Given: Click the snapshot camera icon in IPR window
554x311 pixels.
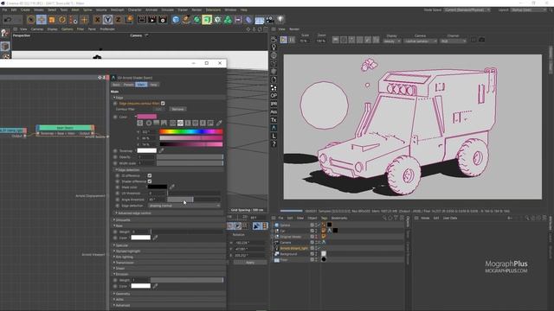Looking at the screenshot, I should 481,40.
